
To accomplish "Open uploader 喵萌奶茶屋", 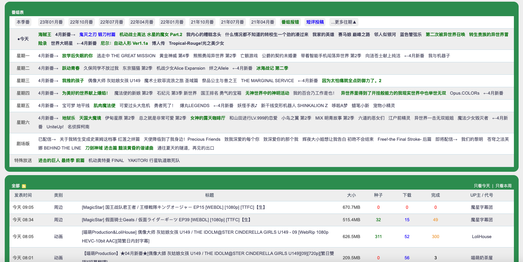I will [482, 258].
